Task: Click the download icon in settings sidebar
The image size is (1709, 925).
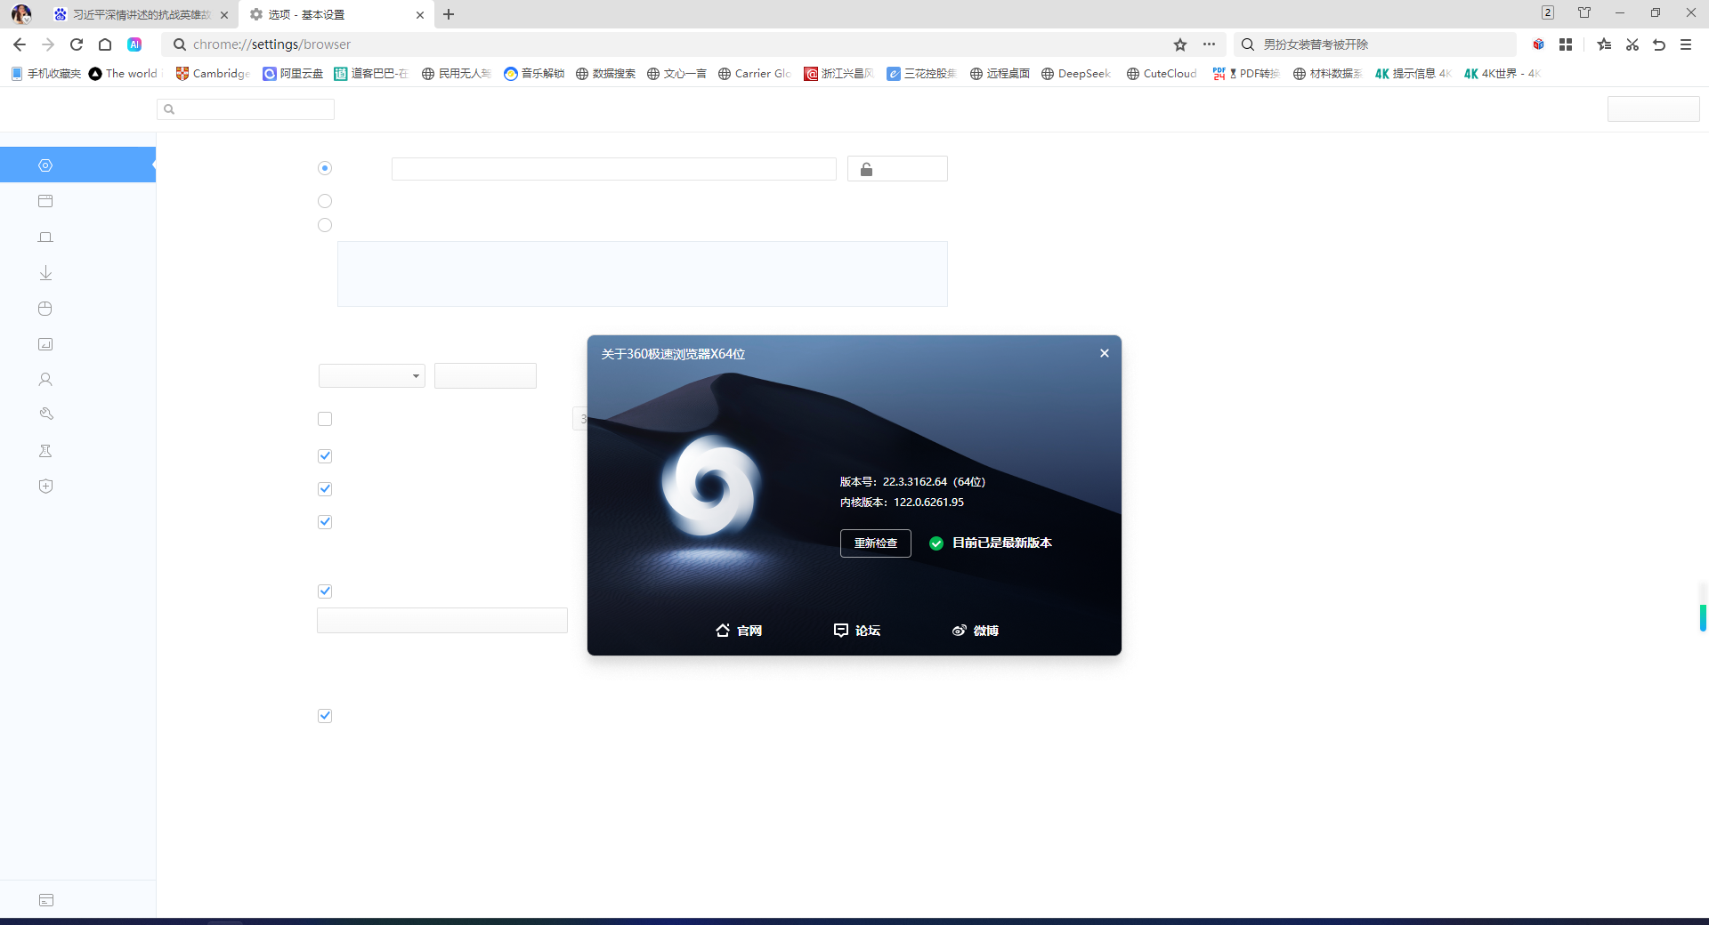Action: (x=45, y=273)
